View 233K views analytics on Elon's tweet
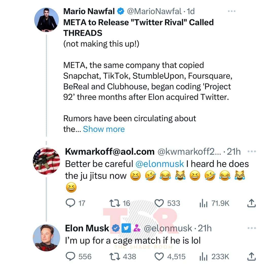 [203, 256]
